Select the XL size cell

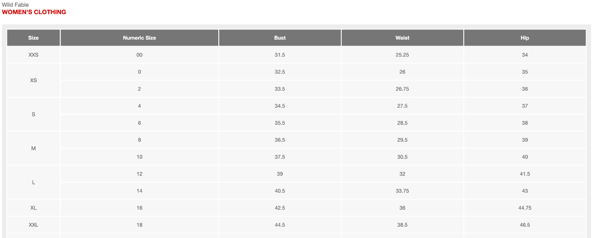pyautogui.click(x=33, y=208)
